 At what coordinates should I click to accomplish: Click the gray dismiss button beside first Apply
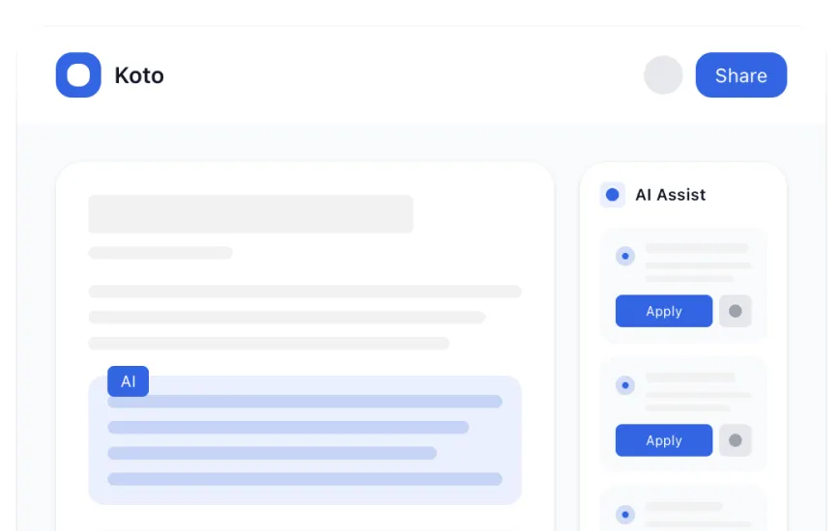[x=735, y=311]
